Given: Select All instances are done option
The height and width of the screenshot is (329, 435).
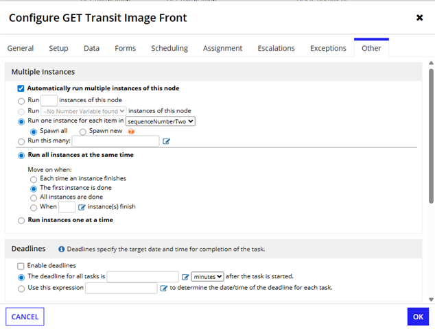Looking at the screenshot, I should [34, 198].
